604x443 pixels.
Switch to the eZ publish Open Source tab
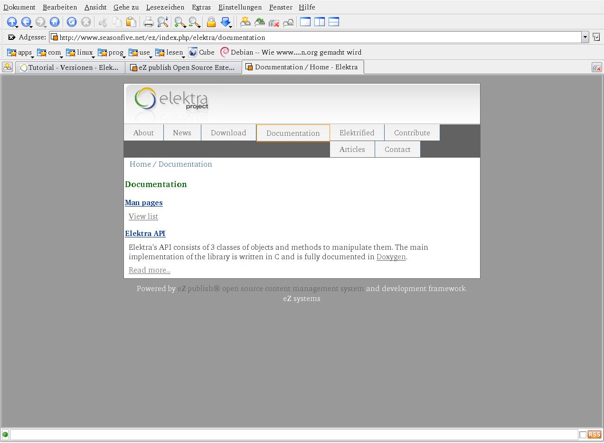(183, 67)
